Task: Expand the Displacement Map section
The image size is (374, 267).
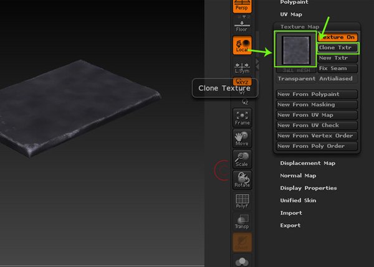Action: [307, 163]
